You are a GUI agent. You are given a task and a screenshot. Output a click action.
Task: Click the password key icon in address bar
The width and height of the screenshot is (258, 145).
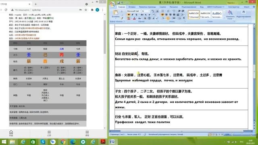tap(81, 10)
